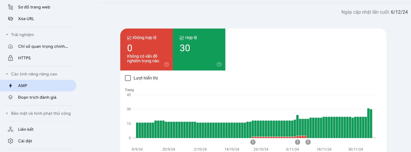
Task: Click the '2/10/24' axis date label
Action: pyautogui.click(x=200, y=149)
